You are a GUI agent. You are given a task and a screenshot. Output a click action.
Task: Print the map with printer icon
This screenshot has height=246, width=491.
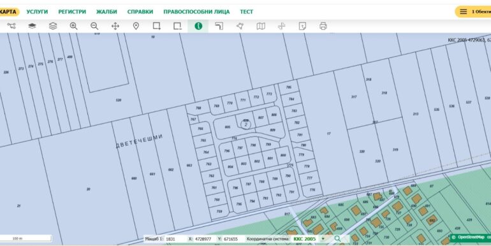(323, 26)
